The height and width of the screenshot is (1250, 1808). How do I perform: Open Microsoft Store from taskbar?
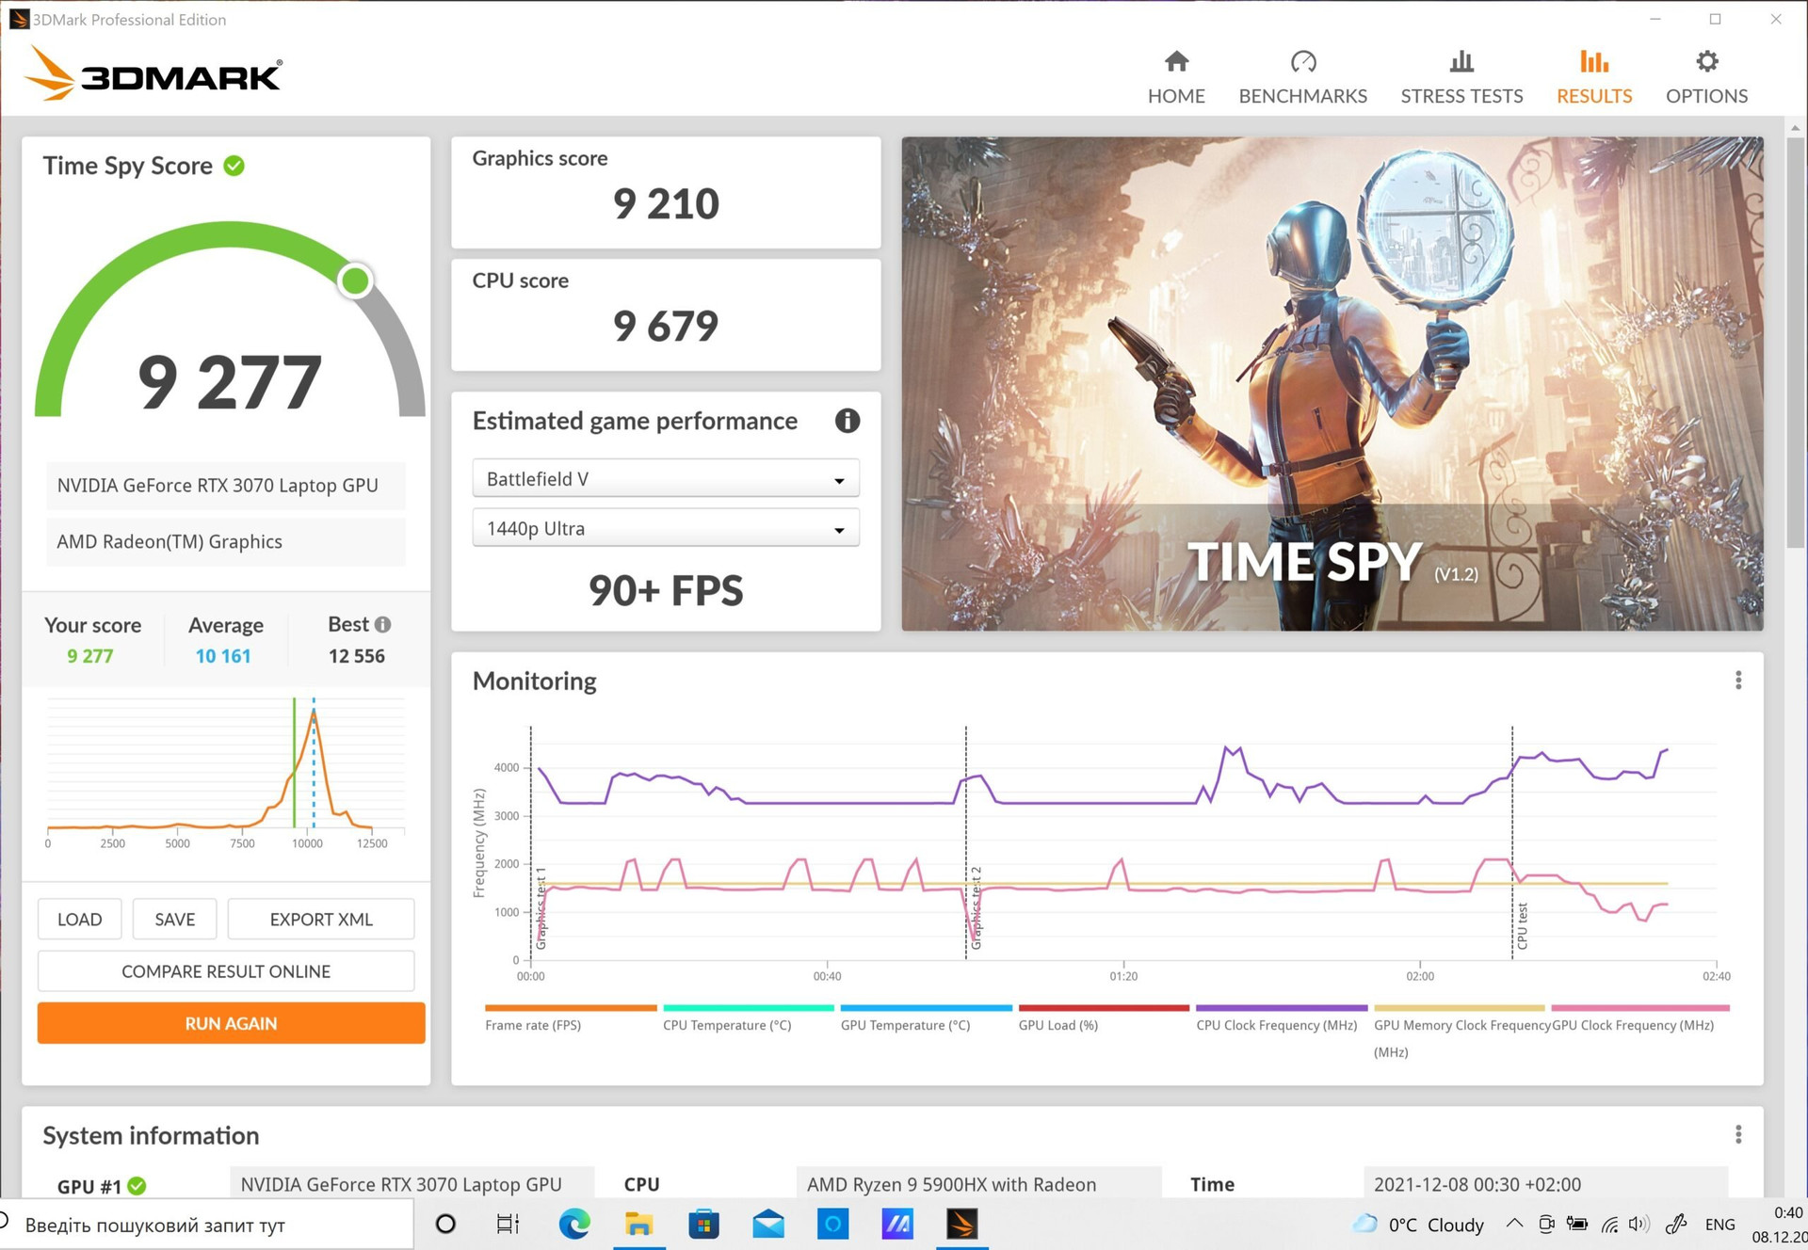(703, 1224)
